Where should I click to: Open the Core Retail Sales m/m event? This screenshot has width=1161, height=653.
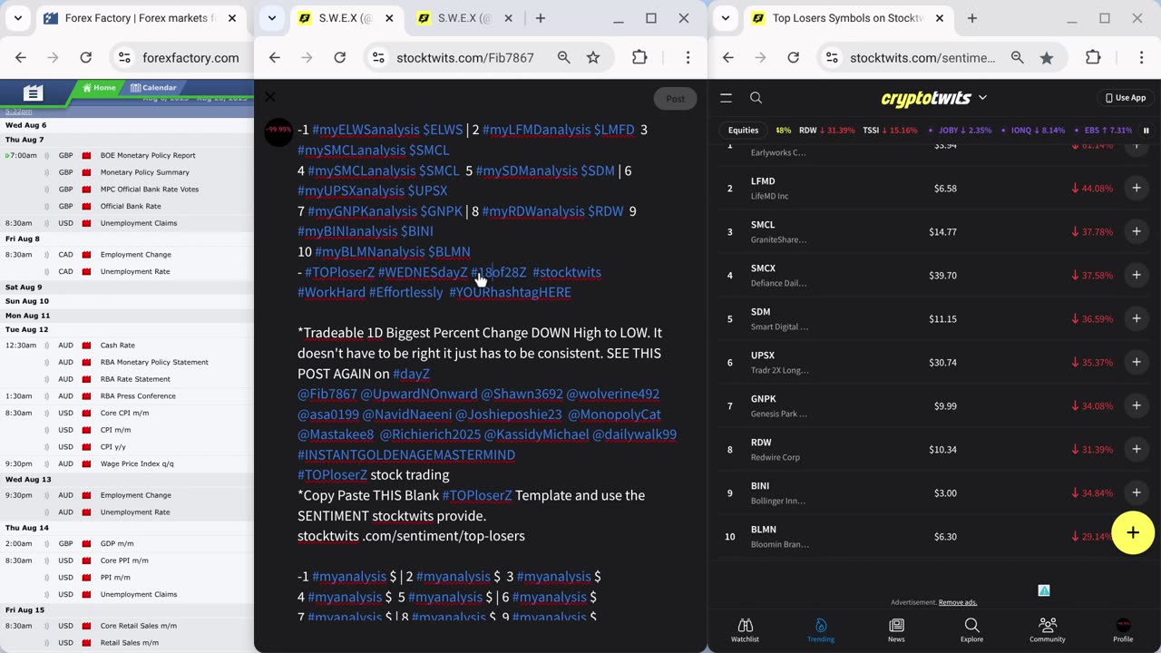point(139,626)
